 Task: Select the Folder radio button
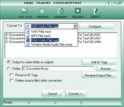[x=9, y=69]
